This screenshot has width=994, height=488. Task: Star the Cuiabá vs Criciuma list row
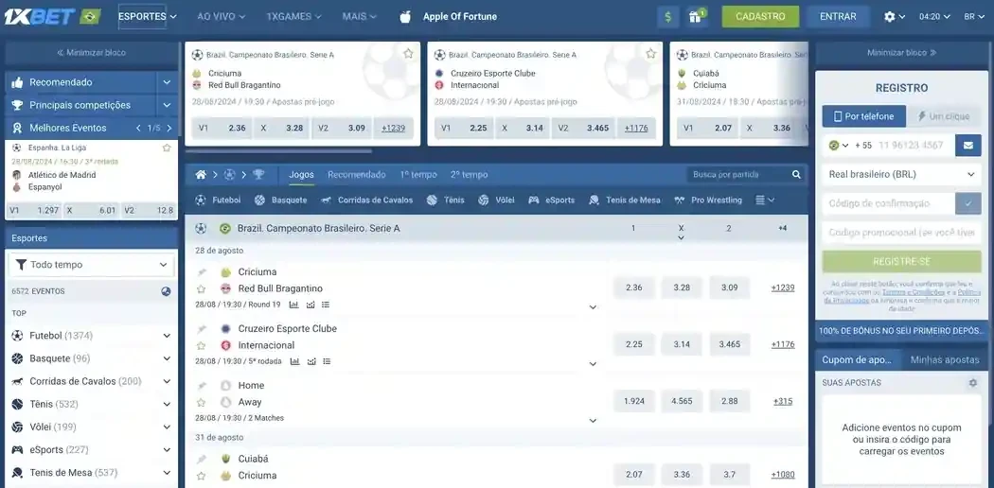(x=201, y=476)
